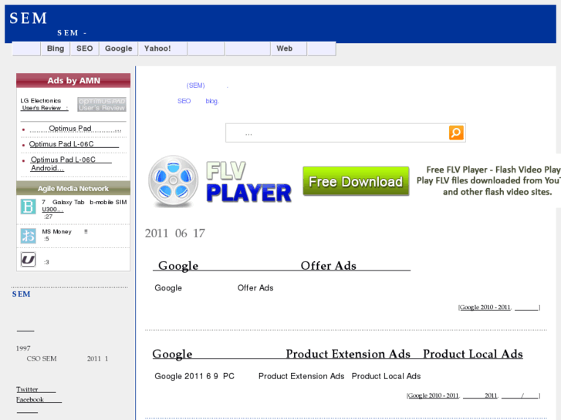Open Product Extension Ads article headline
Screen dimensions: 561x420
coord(337,354)
